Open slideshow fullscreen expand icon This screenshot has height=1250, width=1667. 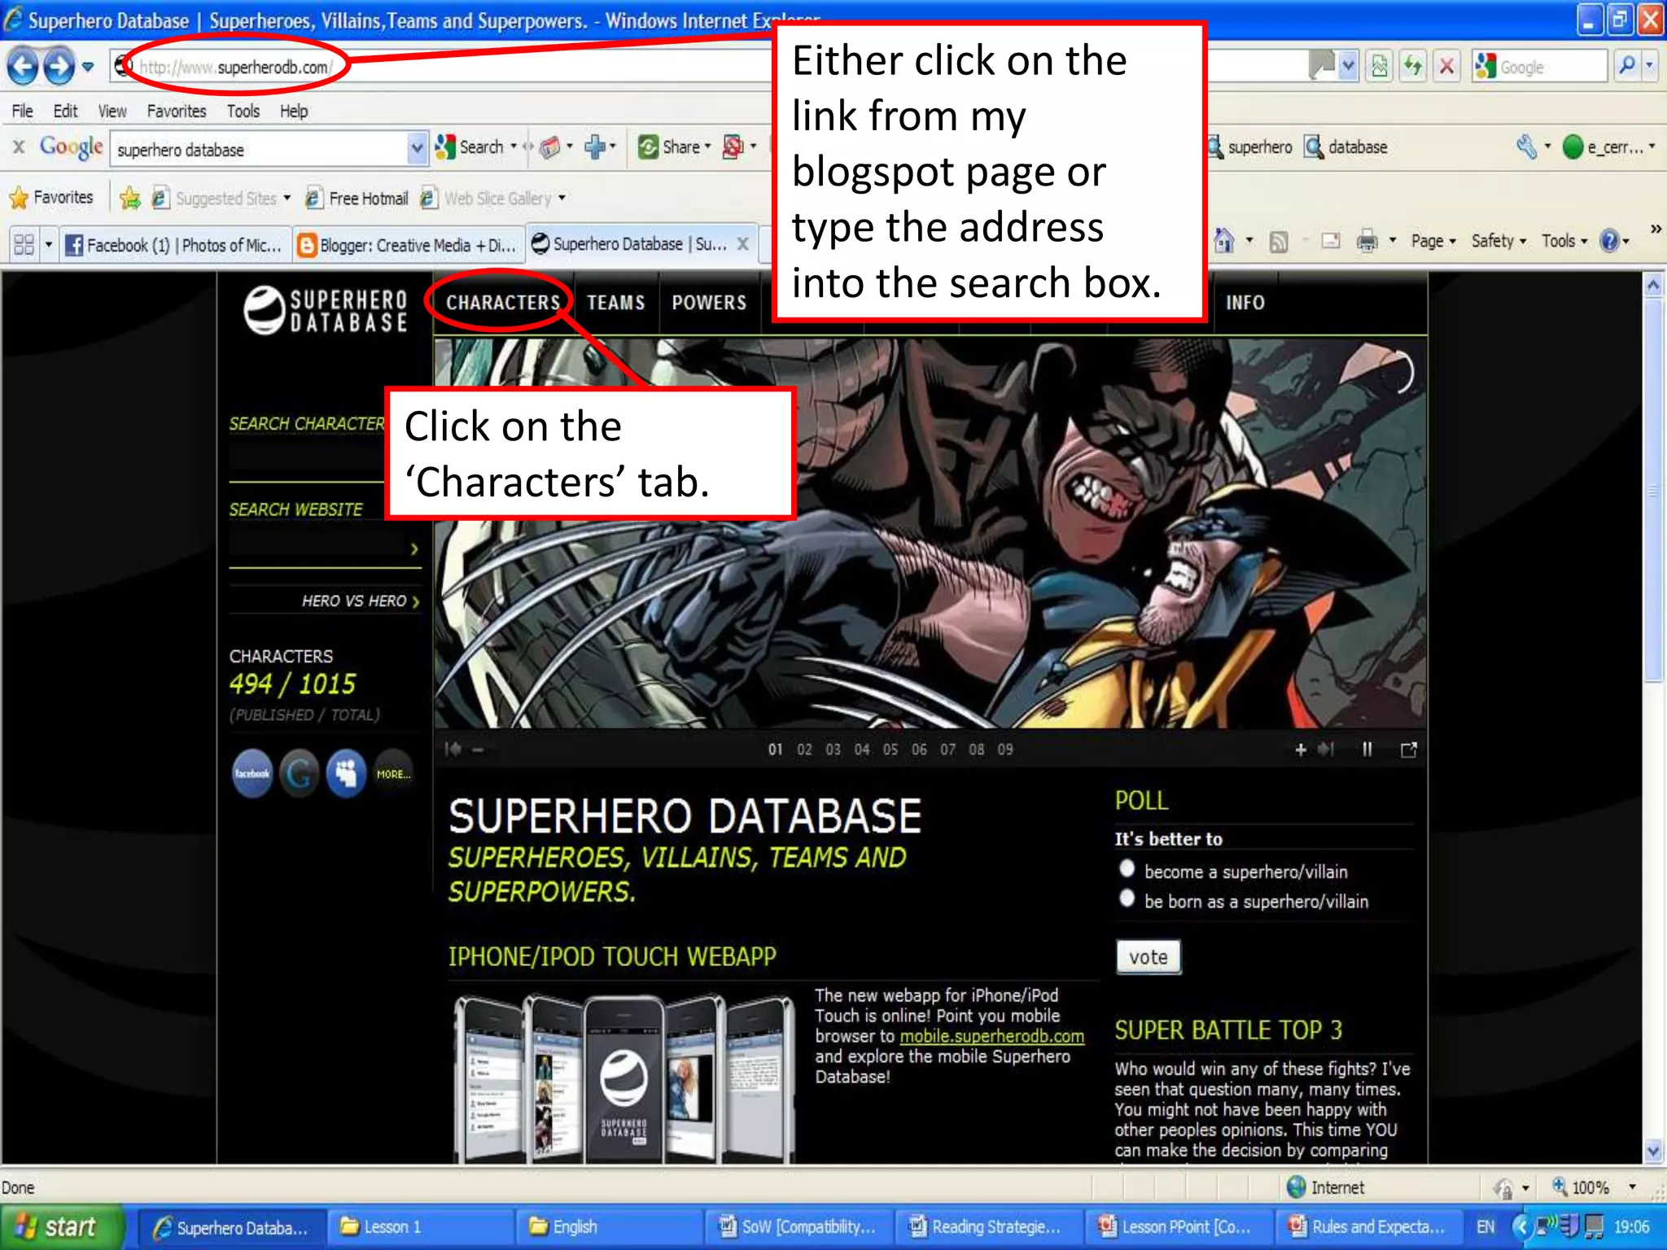click(1409, 750)
